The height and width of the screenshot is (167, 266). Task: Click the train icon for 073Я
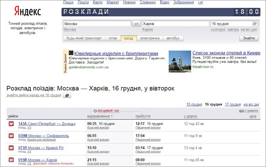(x=11, y=148)
